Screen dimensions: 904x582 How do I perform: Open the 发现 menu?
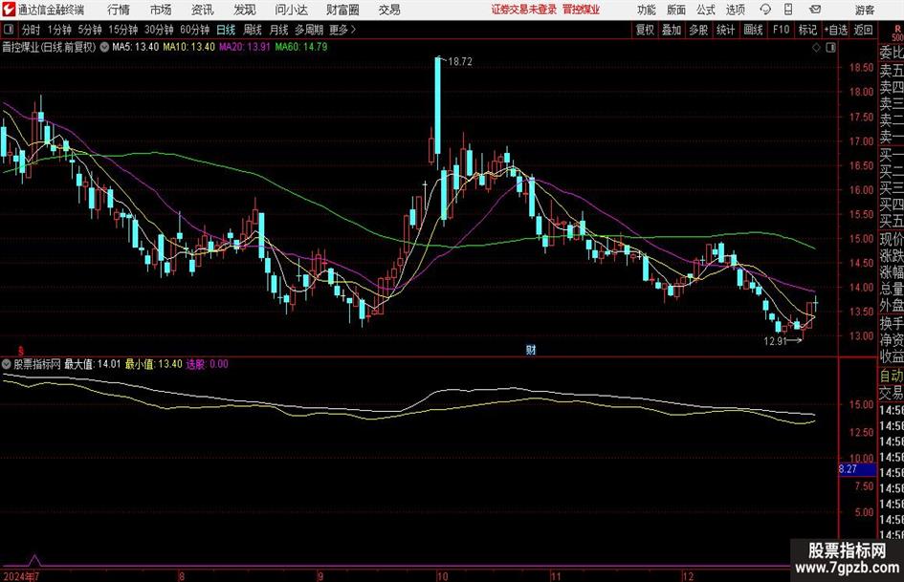click(245, 10)
